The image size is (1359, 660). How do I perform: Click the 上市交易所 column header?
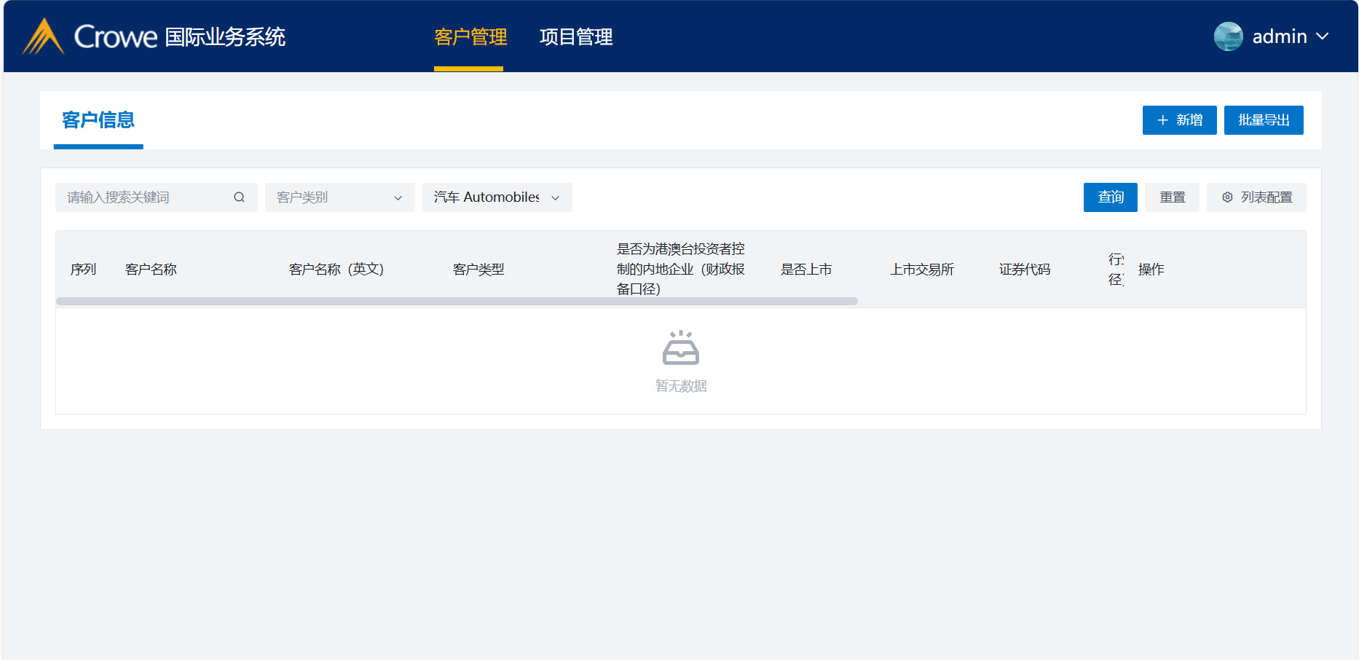922,270
